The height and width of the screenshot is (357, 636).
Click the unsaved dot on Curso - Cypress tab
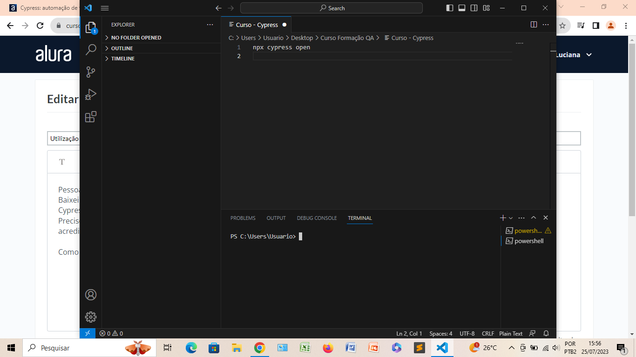tap(284, 25)
